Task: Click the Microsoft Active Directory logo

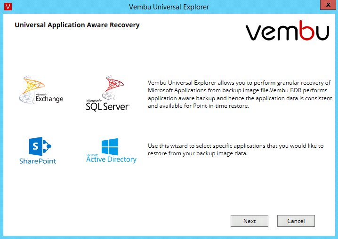Action: click(x=111, y=151)
